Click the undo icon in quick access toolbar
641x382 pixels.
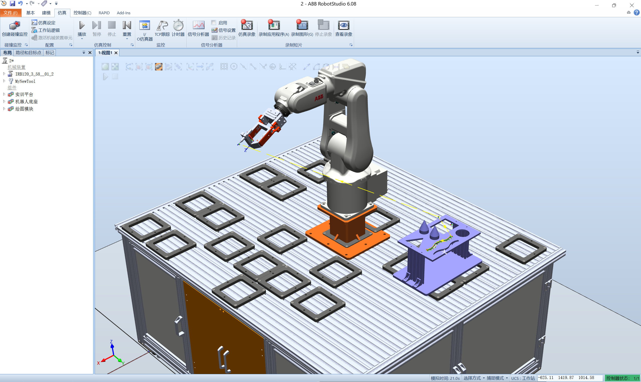click(20, 3)
